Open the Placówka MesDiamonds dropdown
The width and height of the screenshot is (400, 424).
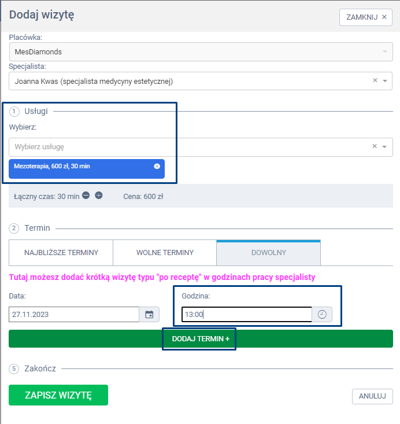(200, 51)
